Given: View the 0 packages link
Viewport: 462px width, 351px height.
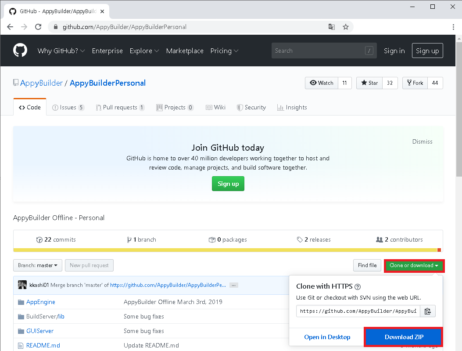Looking at the screenshot, I should pyautogui.click(x=228, y=239).
